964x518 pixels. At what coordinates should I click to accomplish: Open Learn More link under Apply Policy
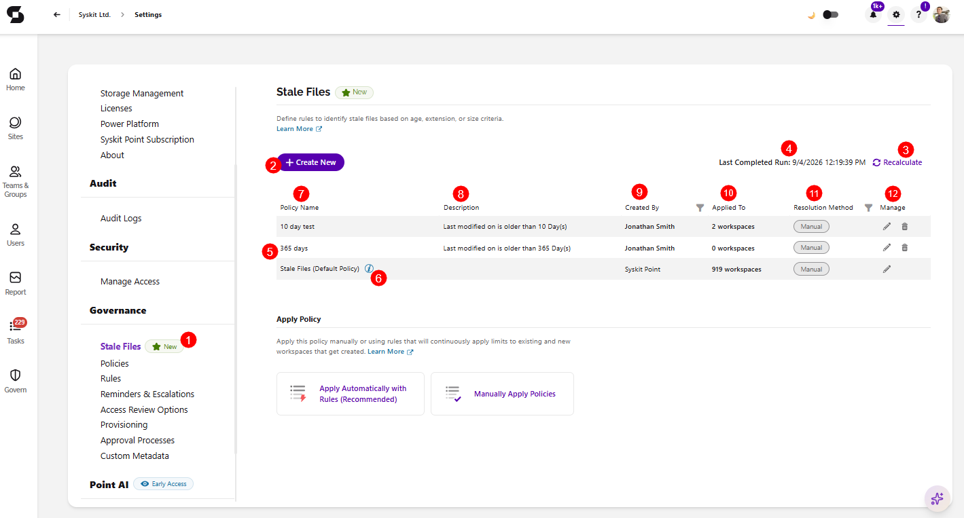point(390,352)
